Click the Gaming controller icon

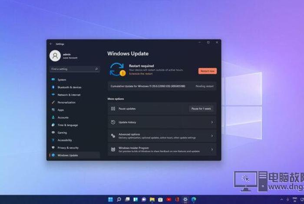tap(53, 132)
